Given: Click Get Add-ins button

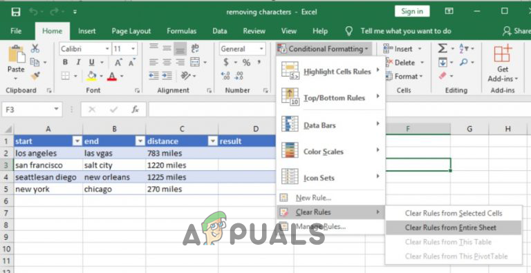Looking at the screenshot, I should click(503, 63).
